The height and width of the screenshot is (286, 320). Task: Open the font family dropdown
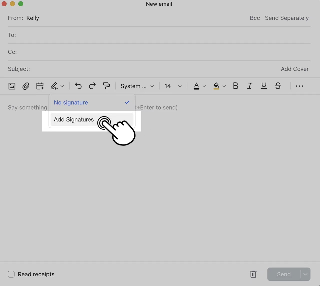tap(136, 86)
